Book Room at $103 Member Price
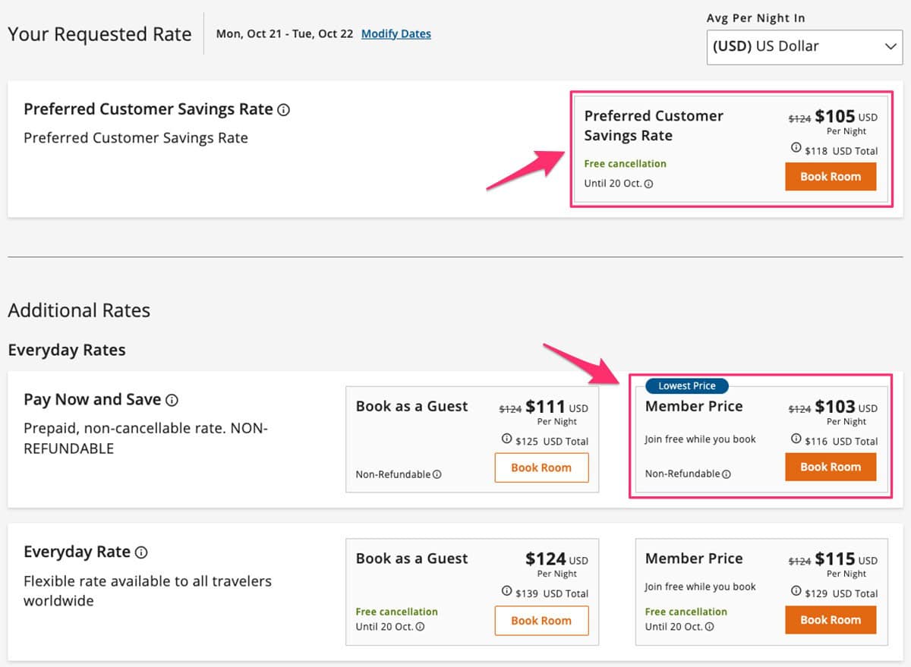Viewport: 911px width, 667px height. pos(831,467)
